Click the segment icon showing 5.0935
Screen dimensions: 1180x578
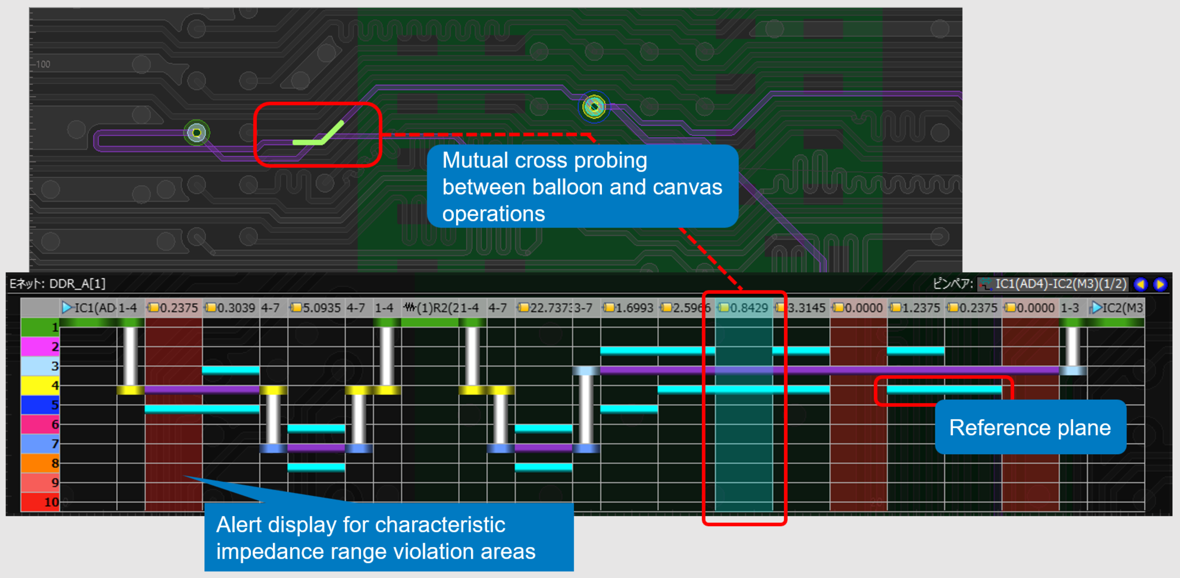click(296, 308)
